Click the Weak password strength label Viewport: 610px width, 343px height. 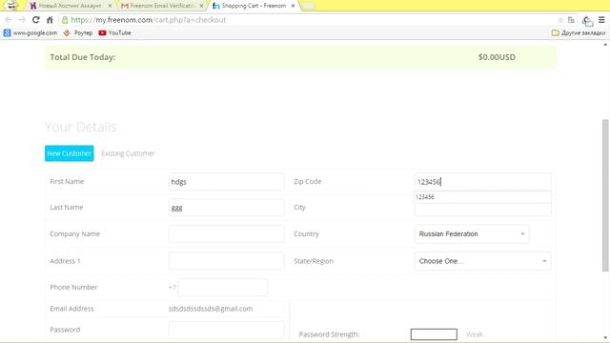475,334
